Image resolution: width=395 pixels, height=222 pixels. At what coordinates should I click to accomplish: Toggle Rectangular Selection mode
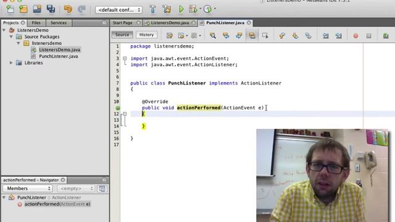point(265,36)
